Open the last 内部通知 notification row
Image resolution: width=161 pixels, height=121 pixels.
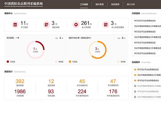[x=146, y=53]
